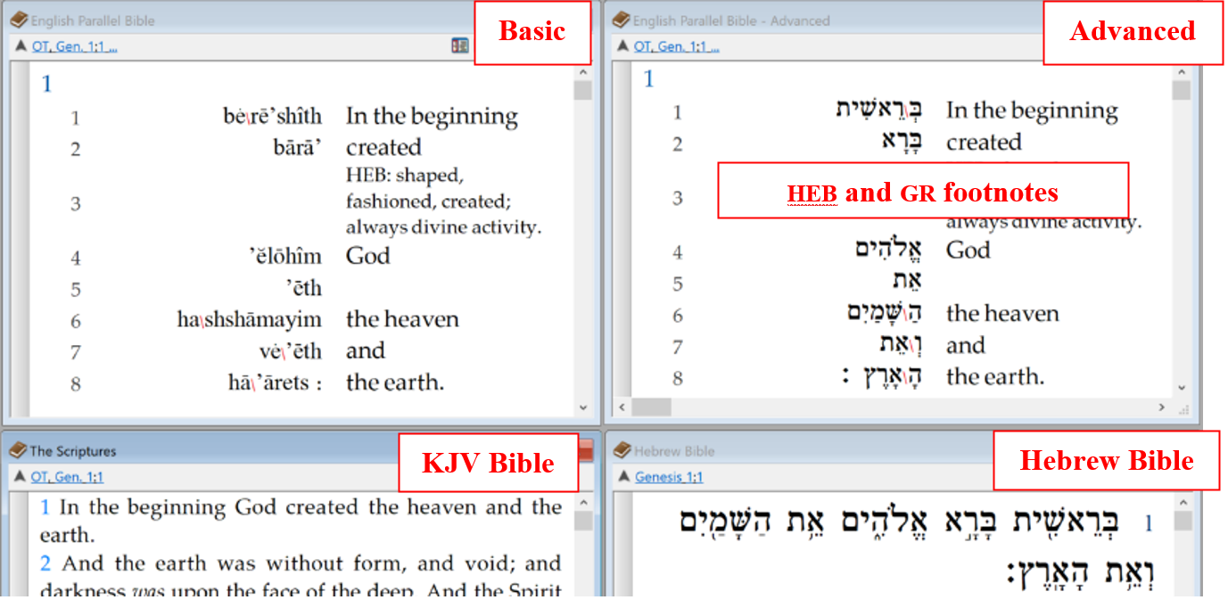Image resolution: width=1228 pixels, height=600 pixels.
Task: Click the Hebrew word in Advanced panel row 1
Action: coord(879,109)
